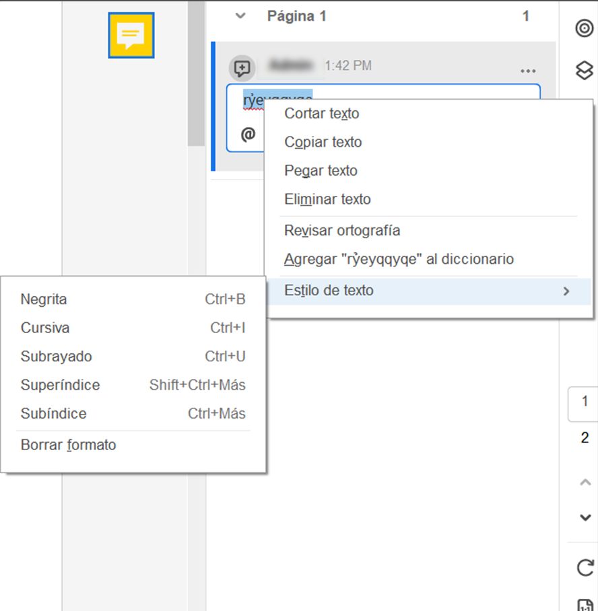Open the comment options ellipsis menu
The height and width of the screenshot is (611, 598).
tap(528, 69)
